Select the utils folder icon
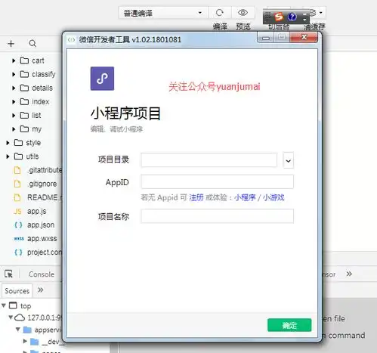Image resolution: width=377 pixels, height=353 pixels. pyautogui.click(x=18, y=156)
